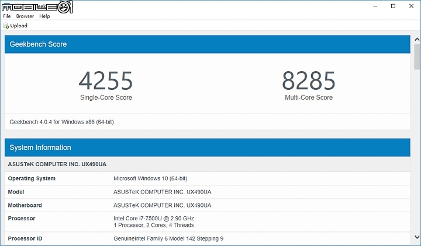Click Intel Core i7-7500U @ 2.90 GHz text

(x=154, y=219)
